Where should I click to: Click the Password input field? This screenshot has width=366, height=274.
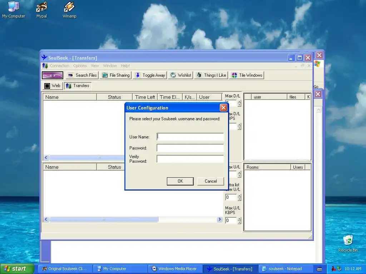[x=190, y=148]
